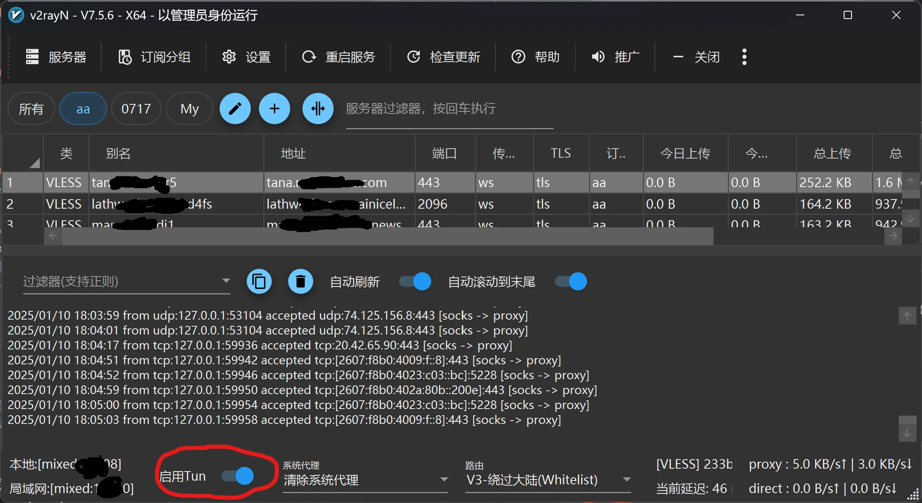
Task: Click the trash clear log button
Action: tap(300, 282)
